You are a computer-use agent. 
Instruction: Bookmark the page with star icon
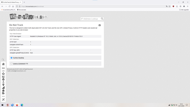pos(170,7)
